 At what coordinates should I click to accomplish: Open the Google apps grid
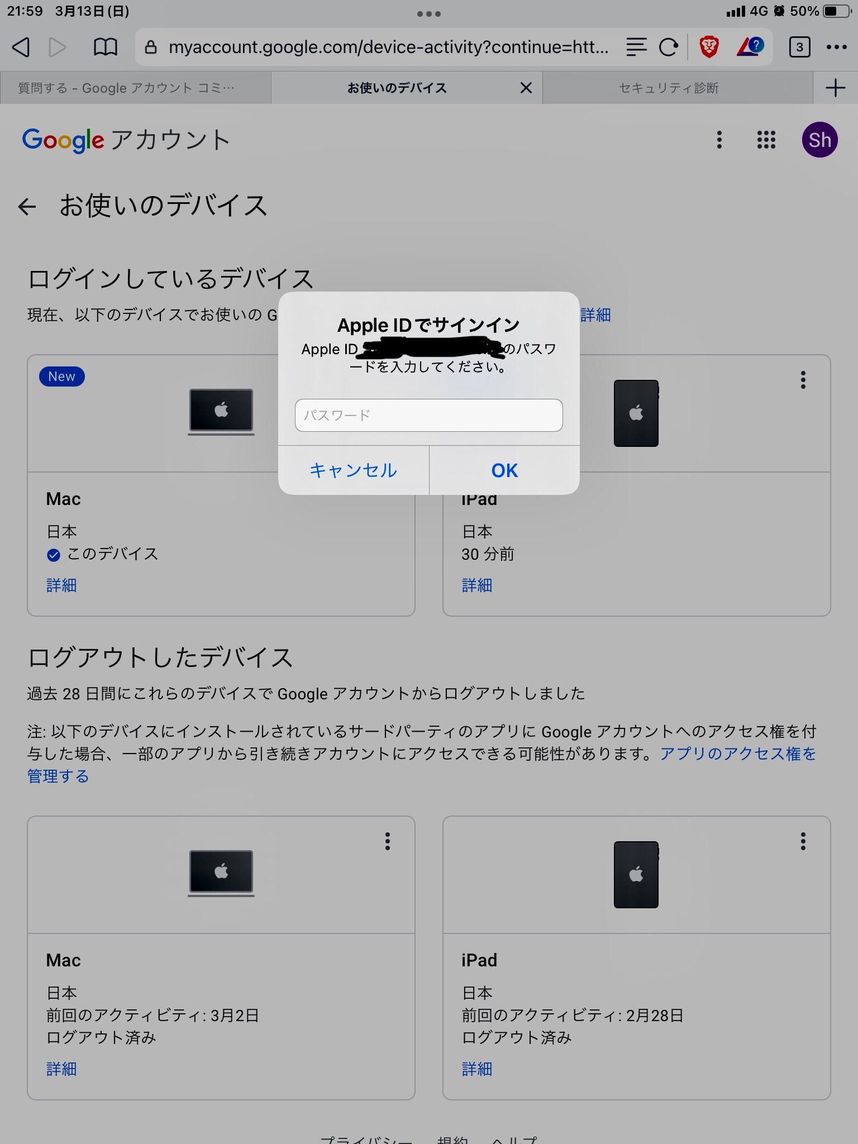pyautogui.click(x=766, y=140)
